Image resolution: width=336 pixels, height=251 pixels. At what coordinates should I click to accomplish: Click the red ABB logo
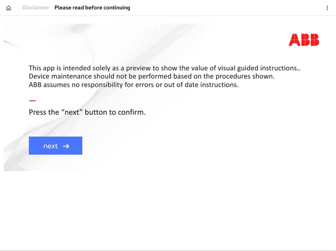304,40
